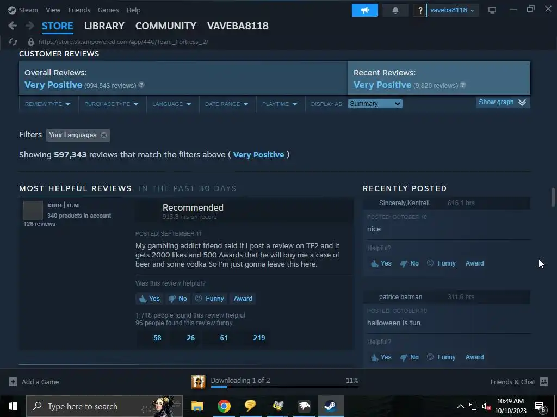Mark the KING review not helpful with No
The image size is (557, 417).
178,299
